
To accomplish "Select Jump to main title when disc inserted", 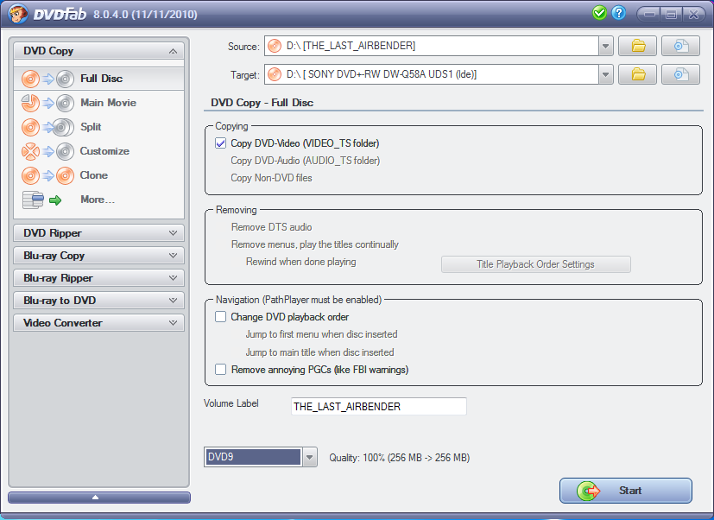I will click(319, 352).
